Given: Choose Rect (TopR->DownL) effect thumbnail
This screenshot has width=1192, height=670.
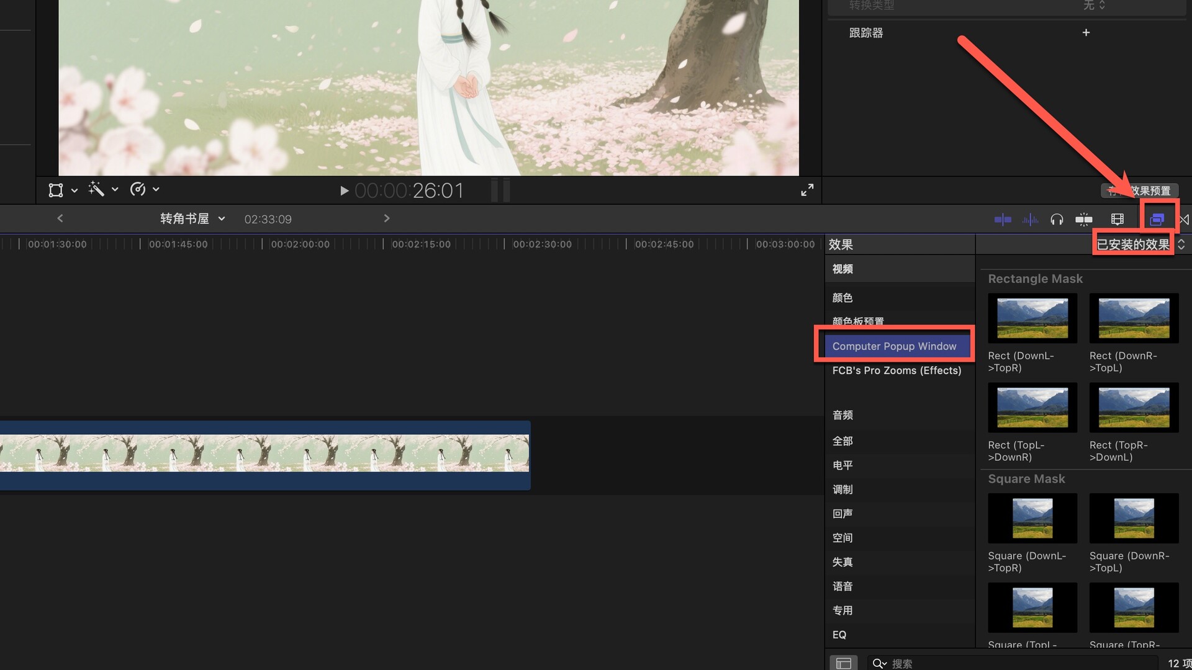Looking at the screenshot, I should coord(1134,408).
